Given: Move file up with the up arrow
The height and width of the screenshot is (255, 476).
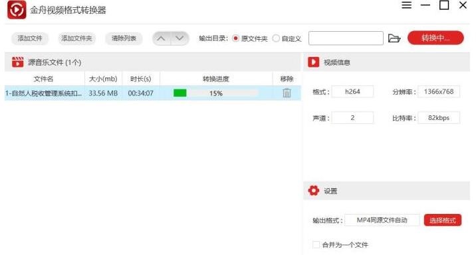Looking at the screenshot, I should (161, 38).
